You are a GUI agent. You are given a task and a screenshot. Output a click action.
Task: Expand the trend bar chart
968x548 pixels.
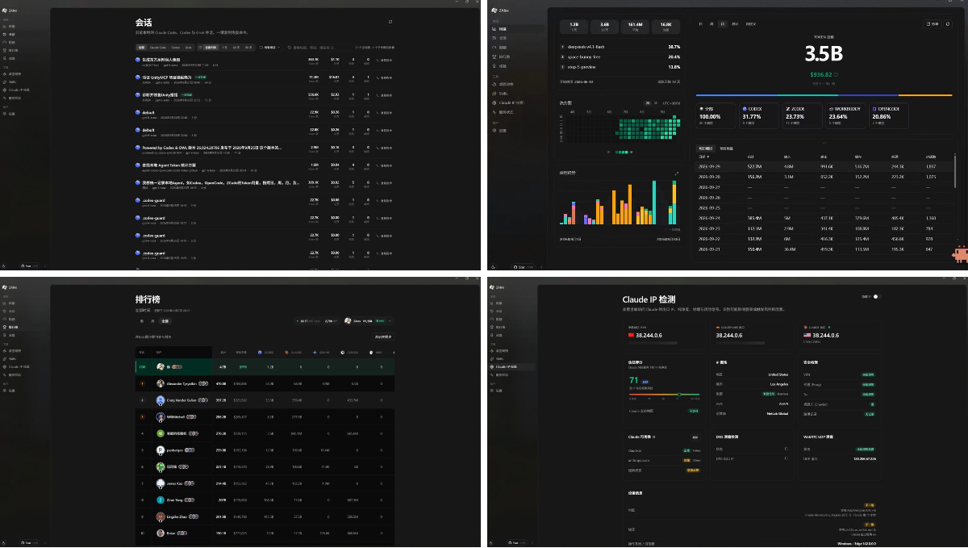pyautogui.click(x=676, y=173)
